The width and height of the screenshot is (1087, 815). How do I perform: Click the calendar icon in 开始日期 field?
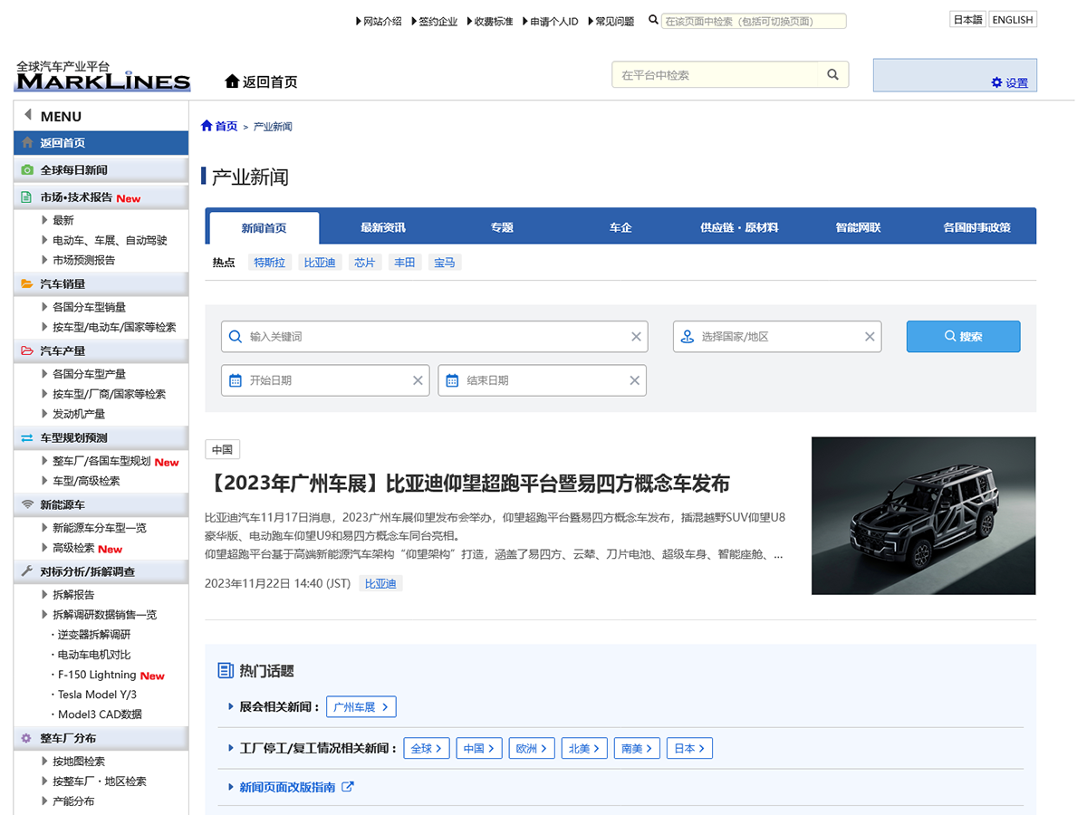pos(236,380)
